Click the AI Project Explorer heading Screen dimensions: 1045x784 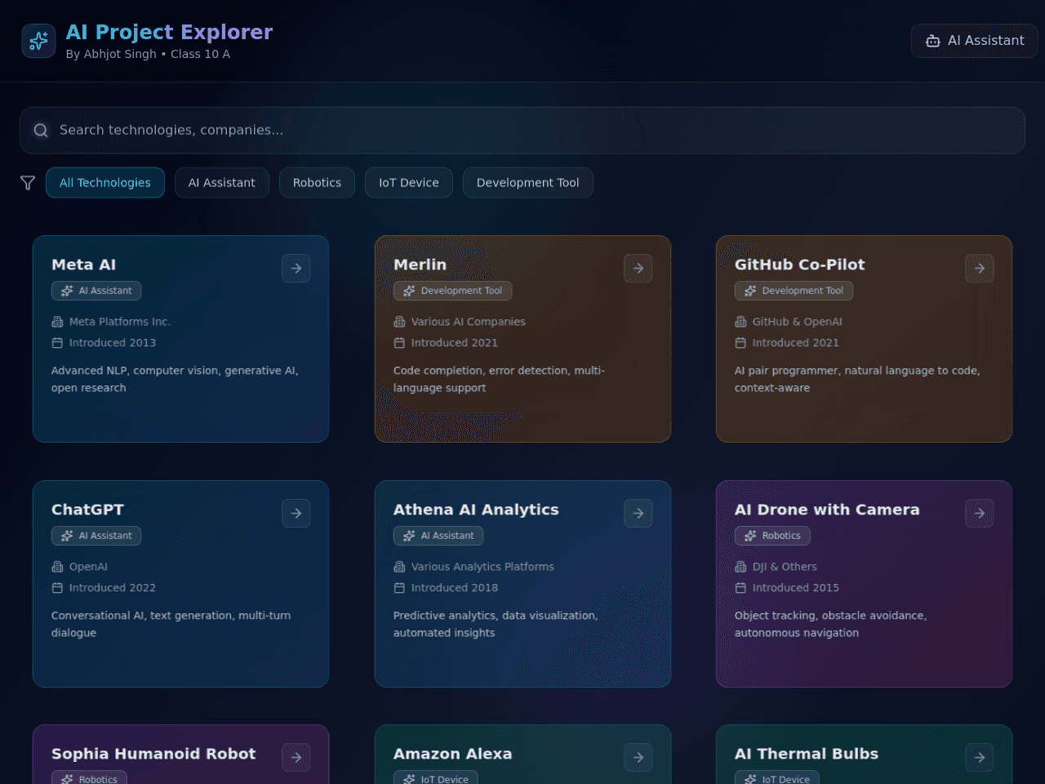pyautogui.click(x=170, y=32)
